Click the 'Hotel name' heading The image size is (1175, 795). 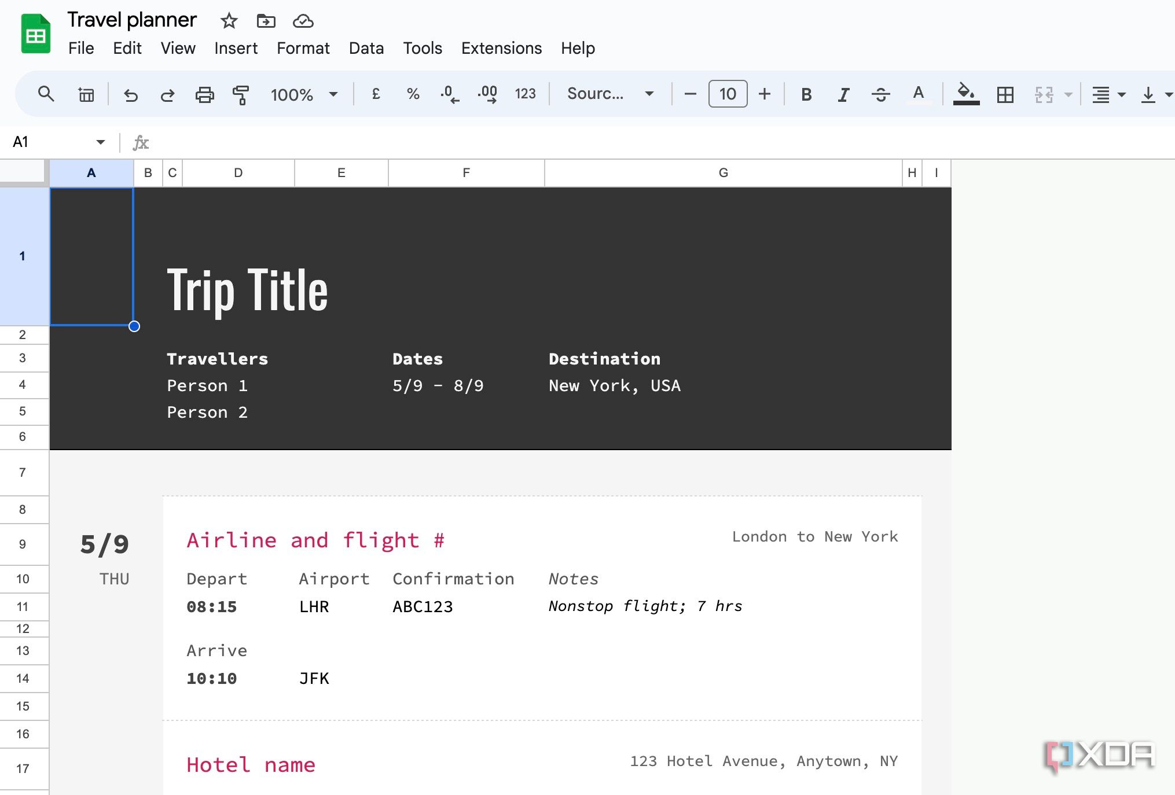[251, 765]
